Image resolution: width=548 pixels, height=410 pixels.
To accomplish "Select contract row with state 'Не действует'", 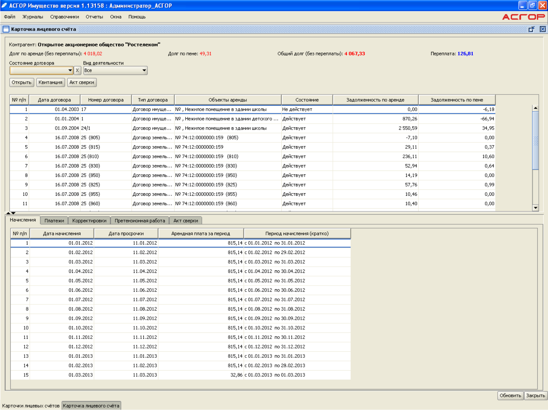I will (x=253, y=109).
